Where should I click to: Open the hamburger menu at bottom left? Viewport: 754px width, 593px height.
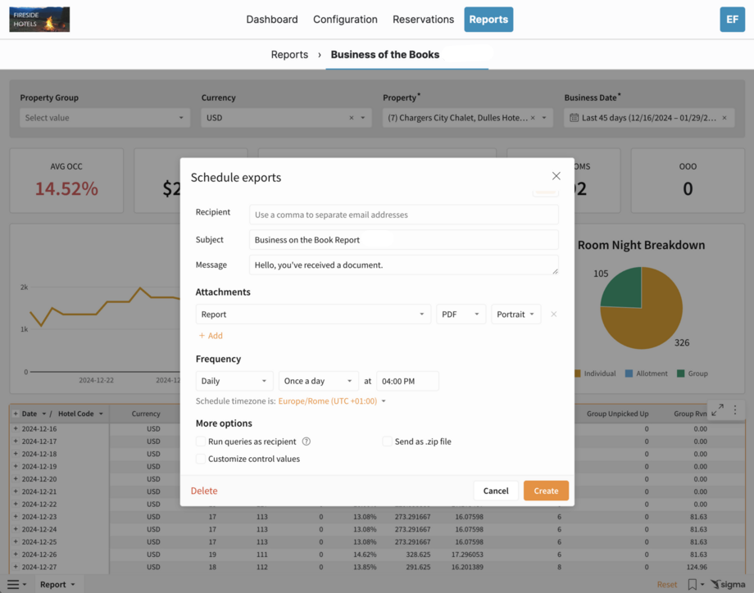coord(13,584)
